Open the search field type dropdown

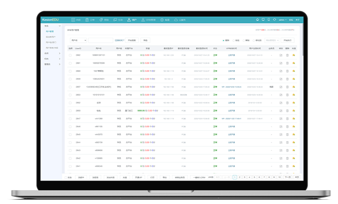pyautogui.click(x=77, y=40)
